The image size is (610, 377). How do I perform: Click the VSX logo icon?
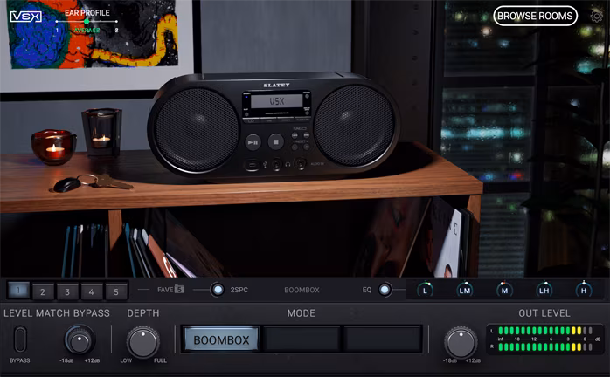(26, 17)
